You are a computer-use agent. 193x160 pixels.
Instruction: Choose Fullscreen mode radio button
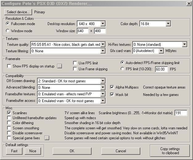tap(8, 24)
